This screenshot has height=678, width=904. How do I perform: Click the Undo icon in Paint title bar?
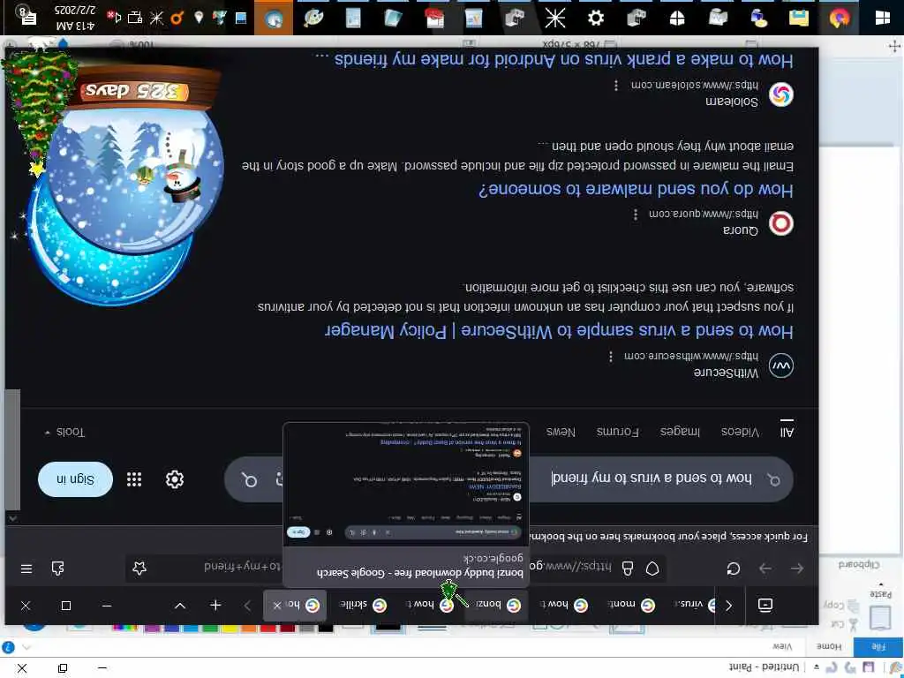(850, 667)
